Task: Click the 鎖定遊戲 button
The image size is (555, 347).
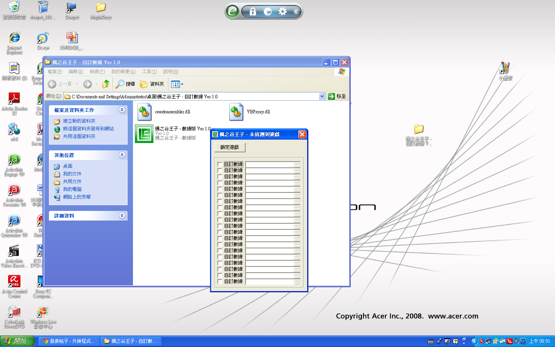Action: (230, 147)
